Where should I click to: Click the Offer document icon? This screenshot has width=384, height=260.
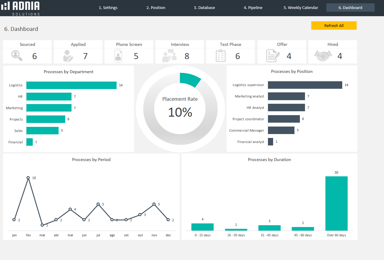click(273, 56)
